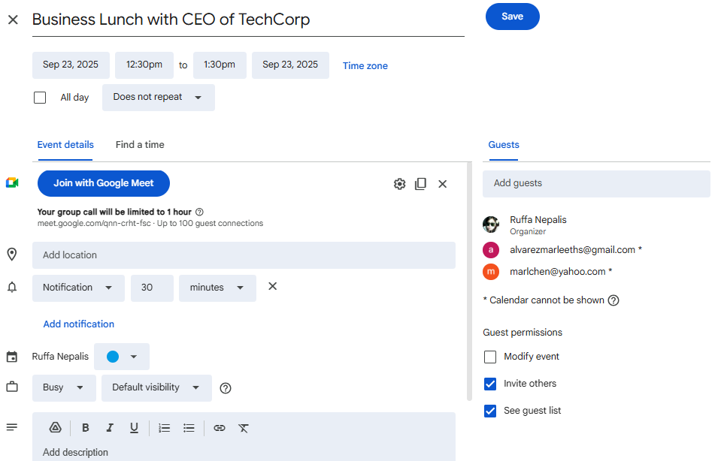
Task: Expand the Busy availability dropdown
Action: tap(64, 388)
